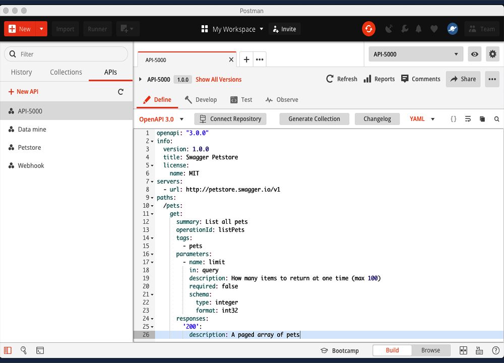Click the beautify braces icon
Screen dimensions: 504x363
[453, 119]
